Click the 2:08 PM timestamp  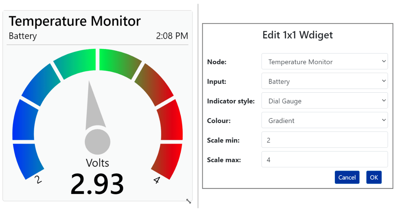click(x=172, y=36)
